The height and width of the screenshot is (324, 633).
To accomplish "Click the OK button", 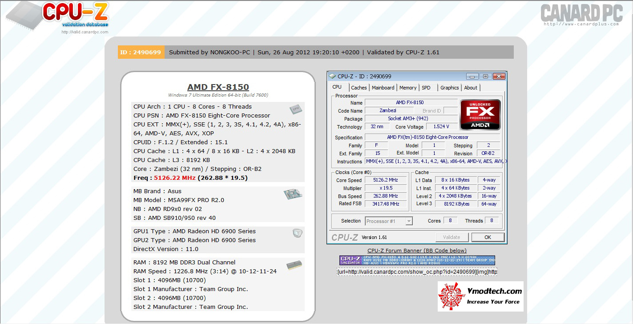I will tap(488, 237).
